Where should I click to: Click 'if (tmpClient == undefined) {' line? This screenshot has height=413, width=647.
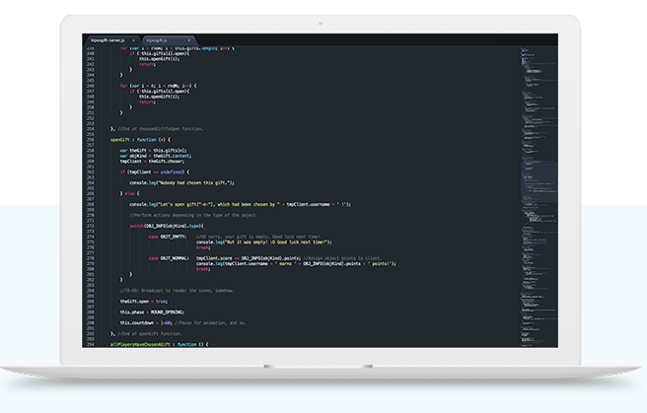coord(155,172)
